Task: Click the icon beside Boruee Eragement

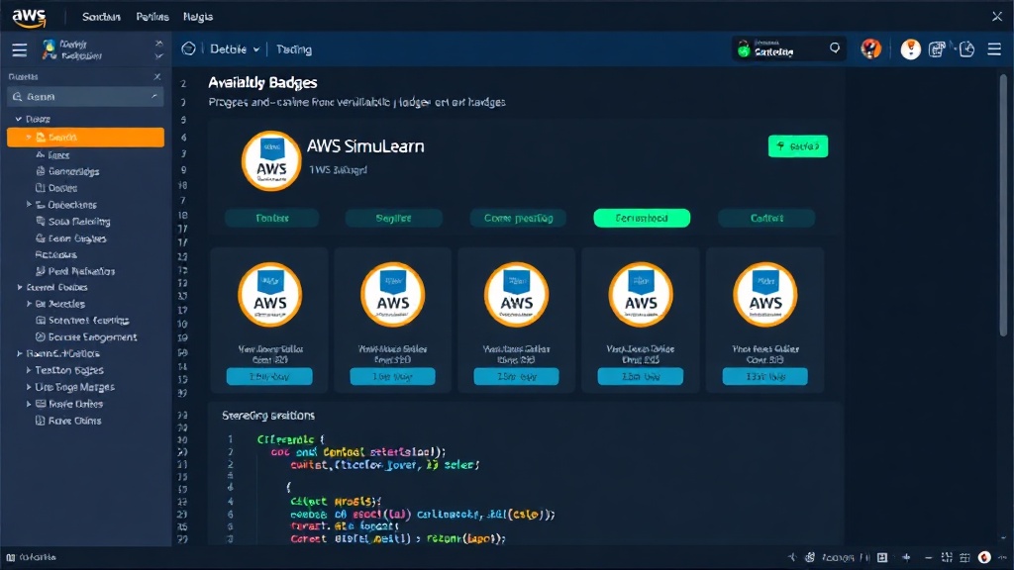Action: point(40,336)
